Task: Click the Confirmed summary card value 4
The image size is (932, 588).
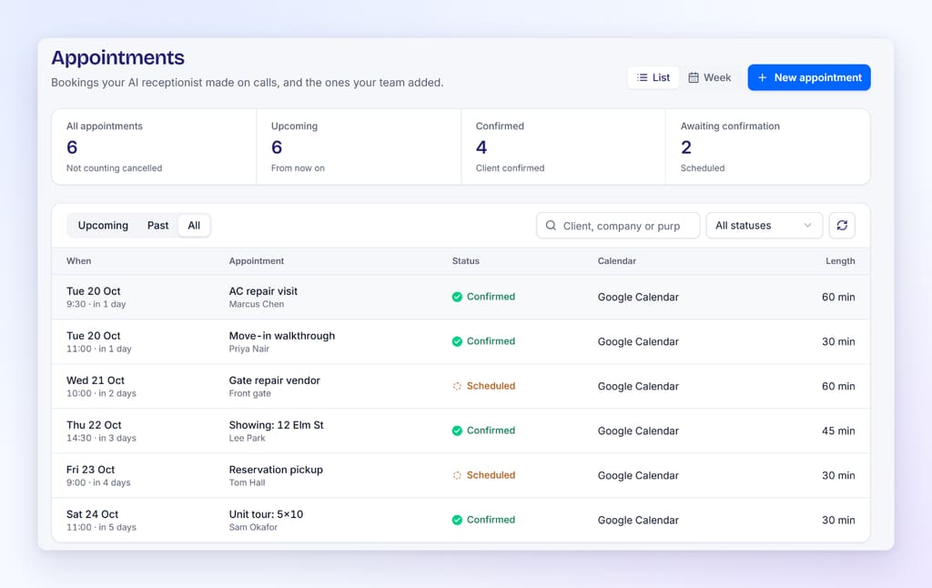Action: 481,147
